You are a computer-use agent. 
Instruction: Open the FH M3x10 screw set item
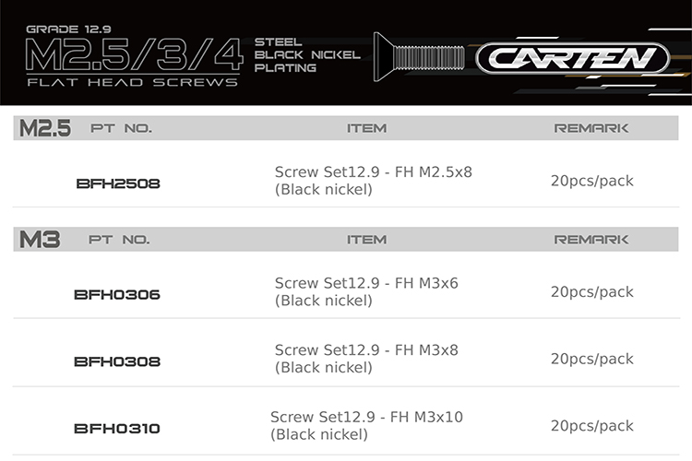pyautogui.click(x=366, y=426)
